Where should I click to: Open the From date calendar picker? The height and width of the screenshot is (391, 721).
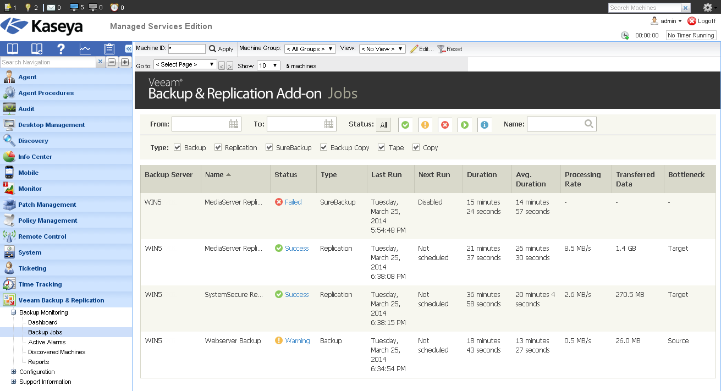pyautogui.click(x=234, y=124)
